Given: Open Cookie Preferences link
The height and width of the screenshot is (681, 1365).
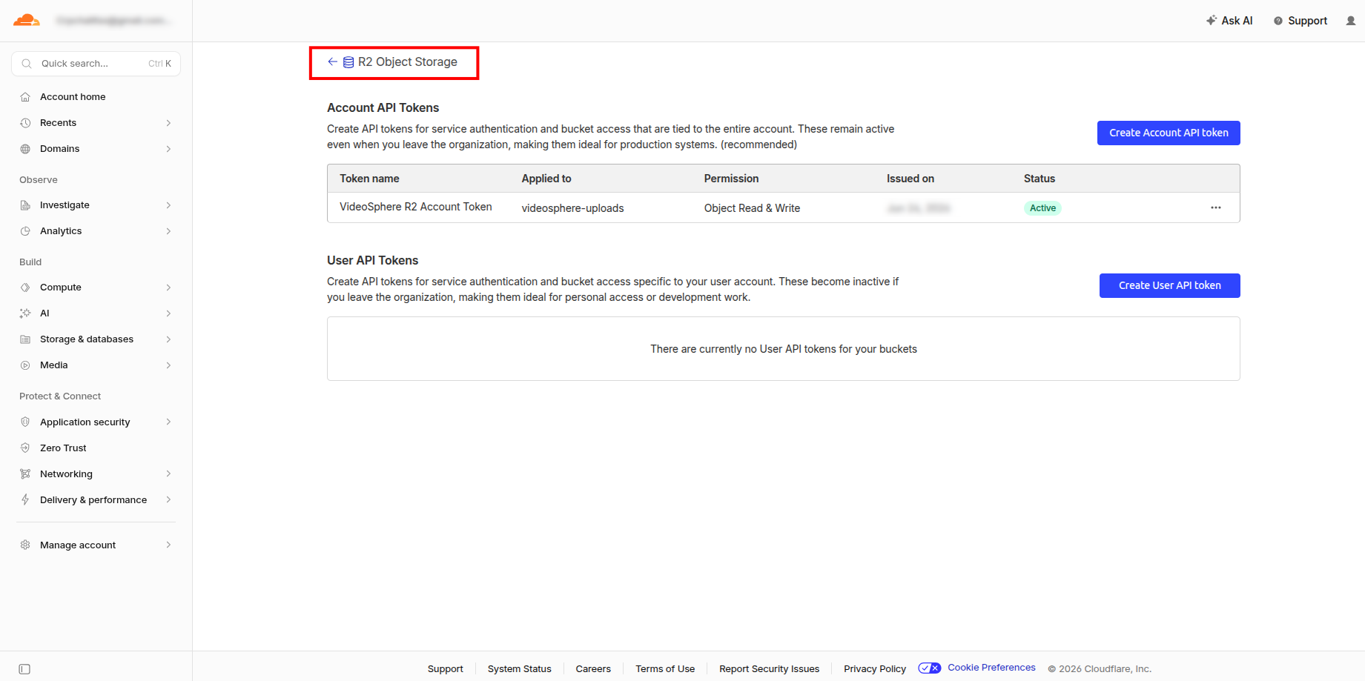Looking at the screenshot, I should pos(991,668).
